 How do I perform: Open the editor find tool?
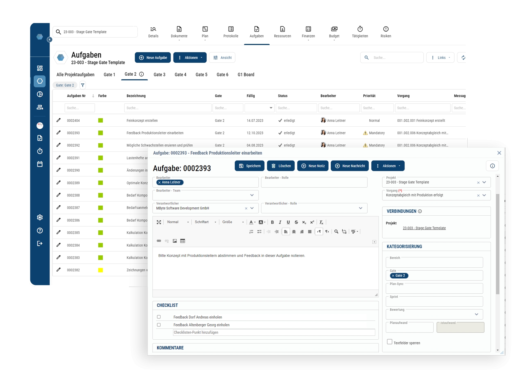[x=336, y=232]
